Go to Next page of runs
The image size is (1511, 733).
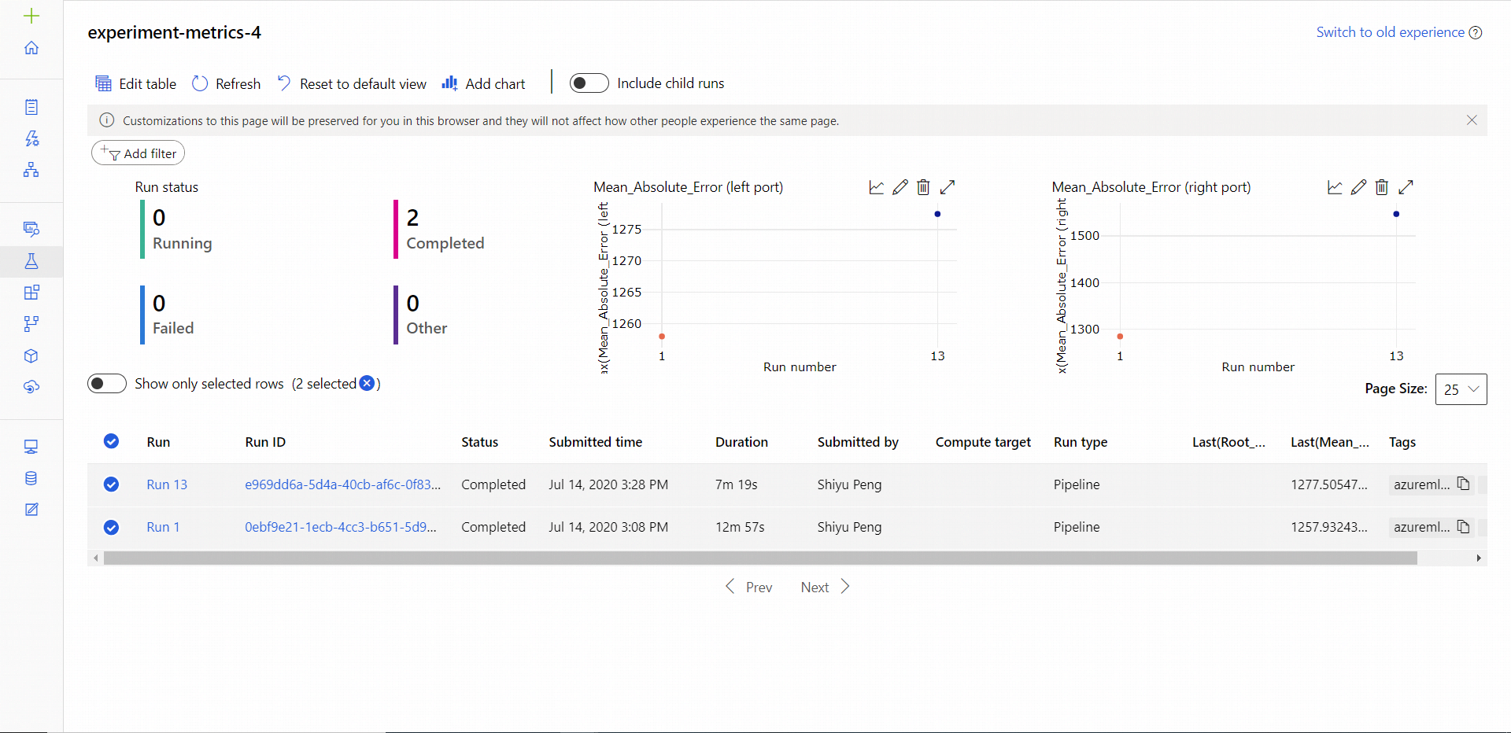[825, 587]
